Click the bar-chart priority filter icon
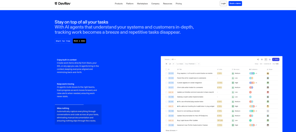This screenshot has width=296, height=132. [170, 64]
